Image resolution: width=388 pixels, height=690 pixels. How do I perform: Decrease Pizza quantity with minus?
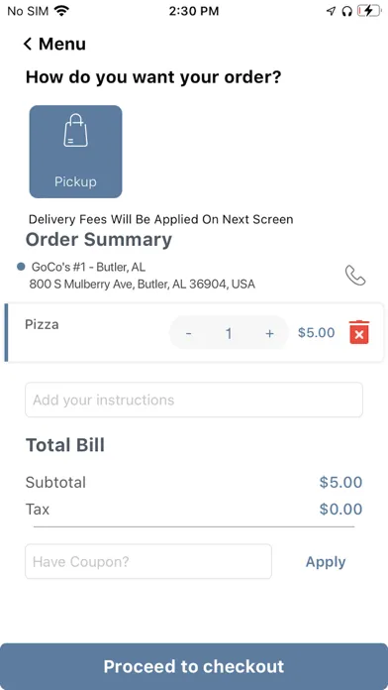(188, 333)
